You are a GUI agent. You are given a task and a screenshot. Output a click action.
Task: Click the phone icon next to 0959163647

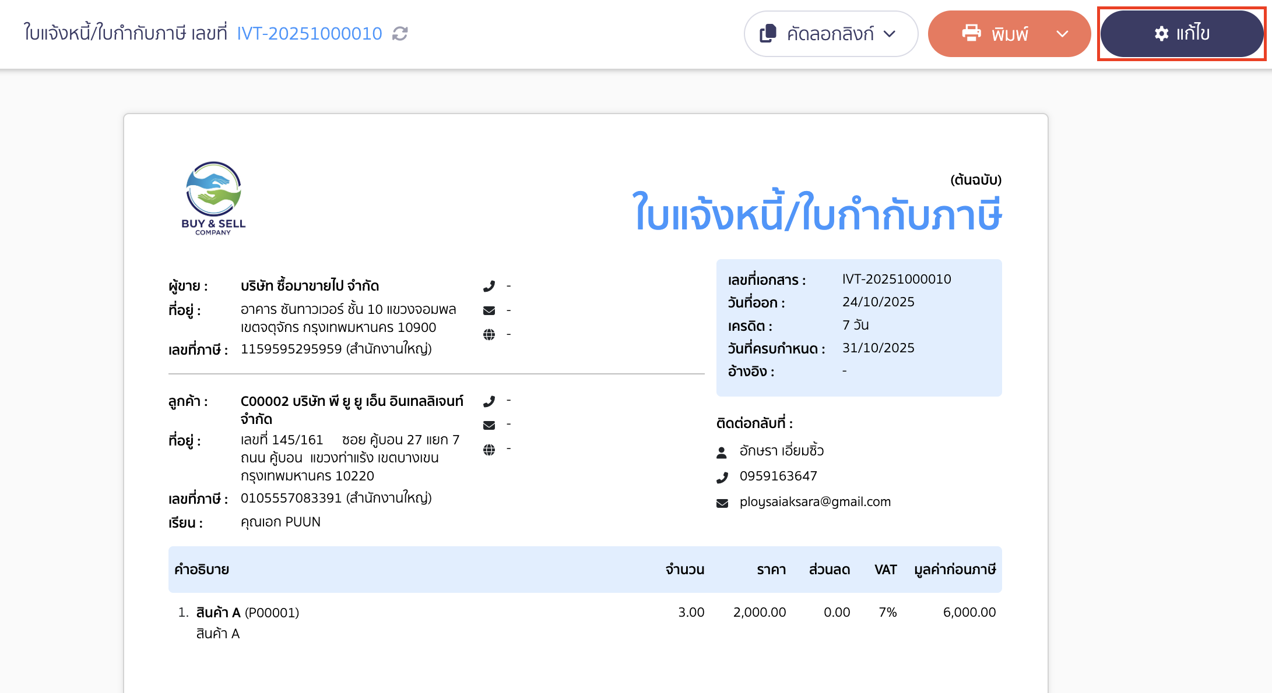point(722,476)
